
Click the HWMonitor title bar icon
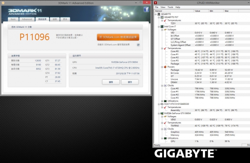(156, 3)
